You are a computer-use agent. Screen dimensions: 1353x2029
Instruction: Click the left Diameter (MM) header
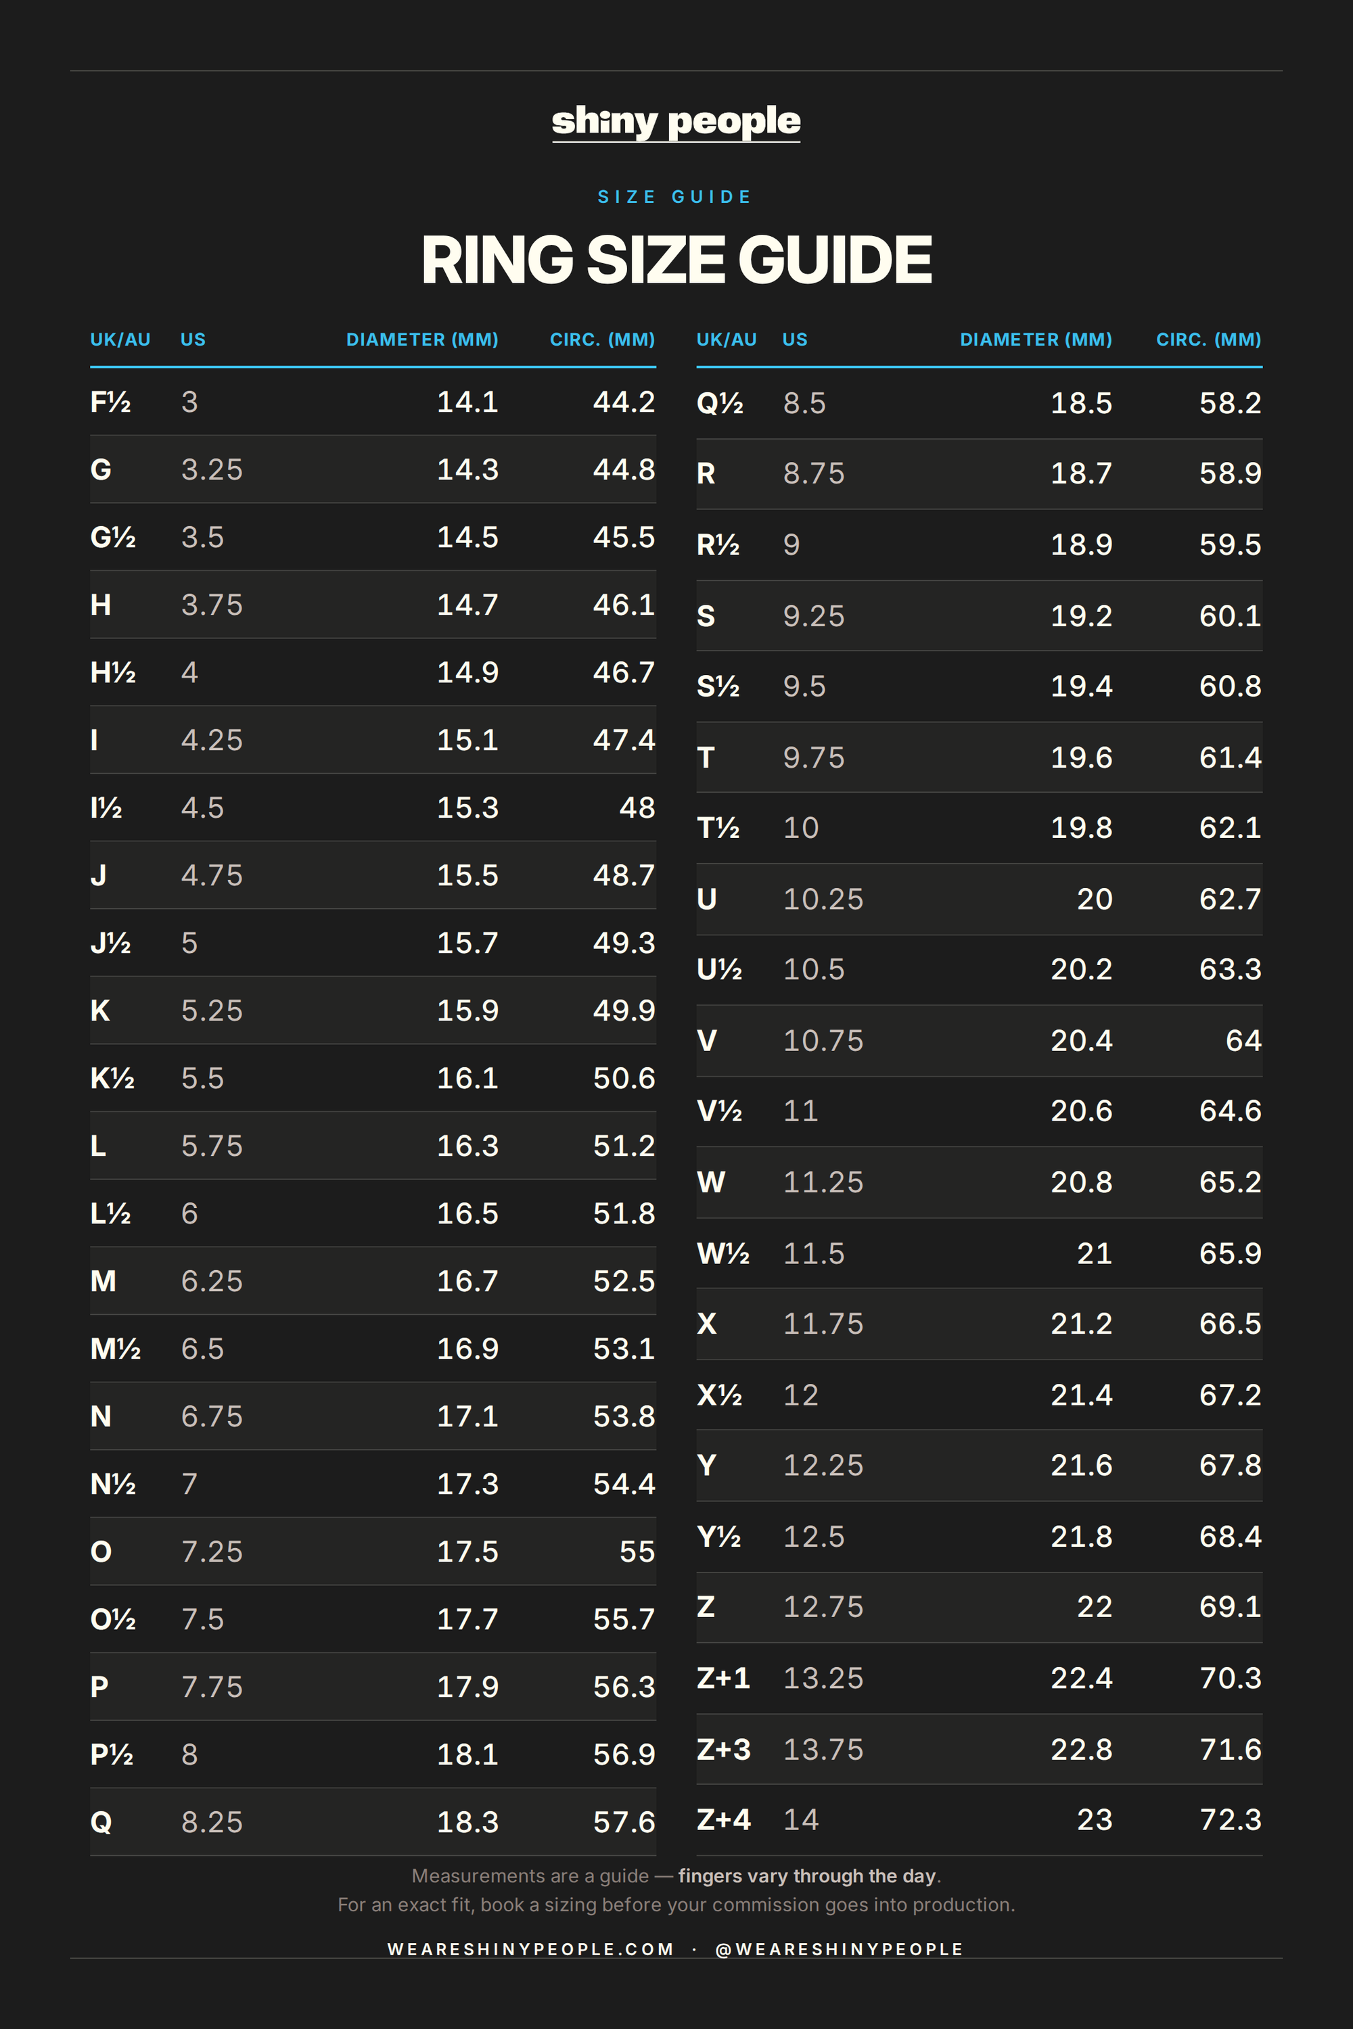click(422, 339)
